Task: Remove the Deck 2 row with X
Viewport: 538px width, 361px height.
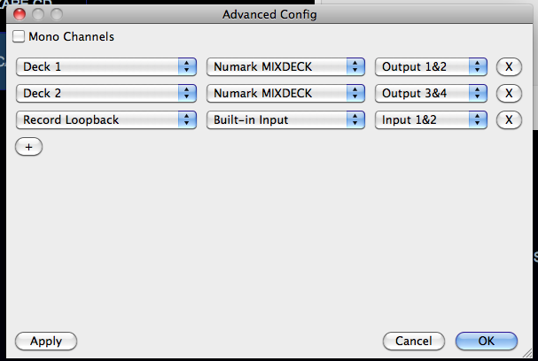Action: [509, 93]
